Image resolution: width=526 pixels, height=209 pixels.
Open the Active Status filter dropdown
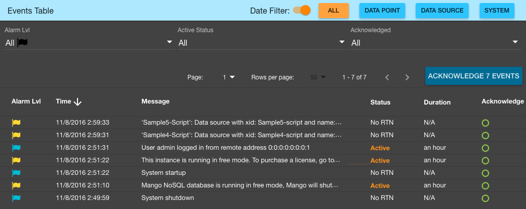(x=263, y=43)
